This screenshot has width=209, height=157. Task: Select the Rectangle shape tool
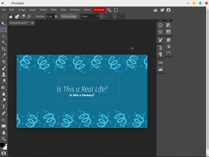coord(4,126)
